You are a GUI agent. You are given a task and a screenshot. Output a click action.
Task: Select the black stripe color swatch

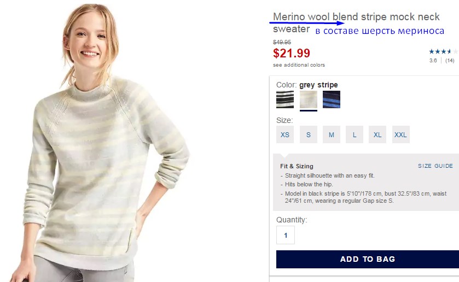pyautogui.click(x=285, y=99)
